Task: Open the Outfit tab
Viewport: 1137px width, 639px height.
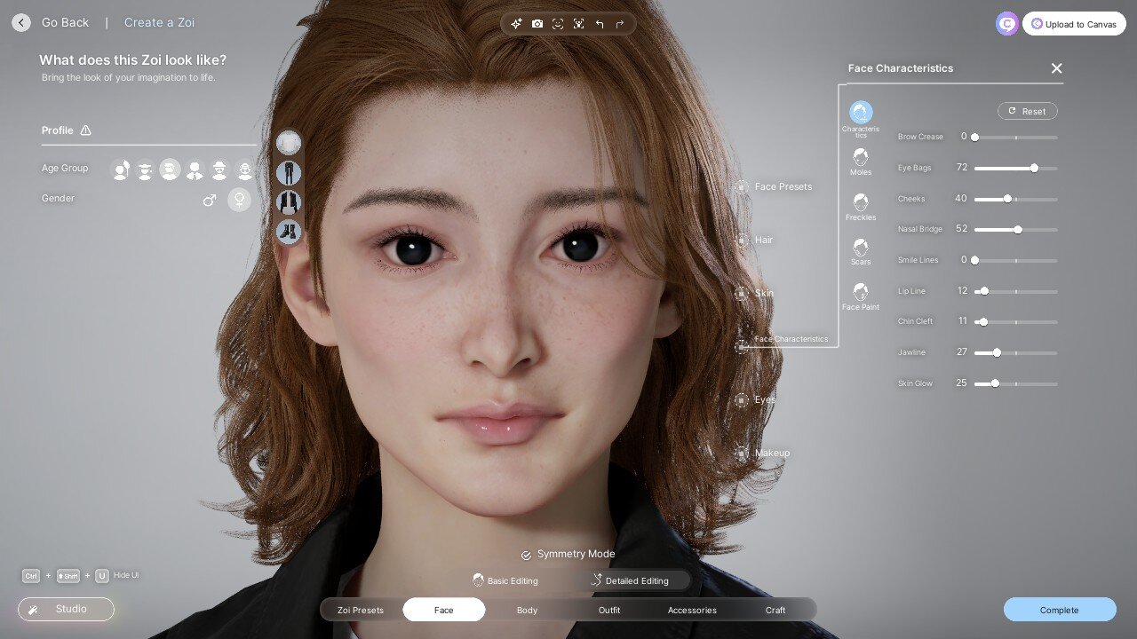Action: coord(609,610)
